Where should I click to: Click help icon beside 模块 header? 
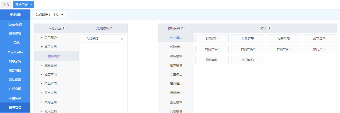pos(269,29)
